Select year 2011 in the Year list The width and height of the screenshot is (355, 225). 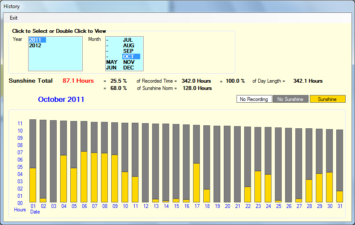[37, 40]
